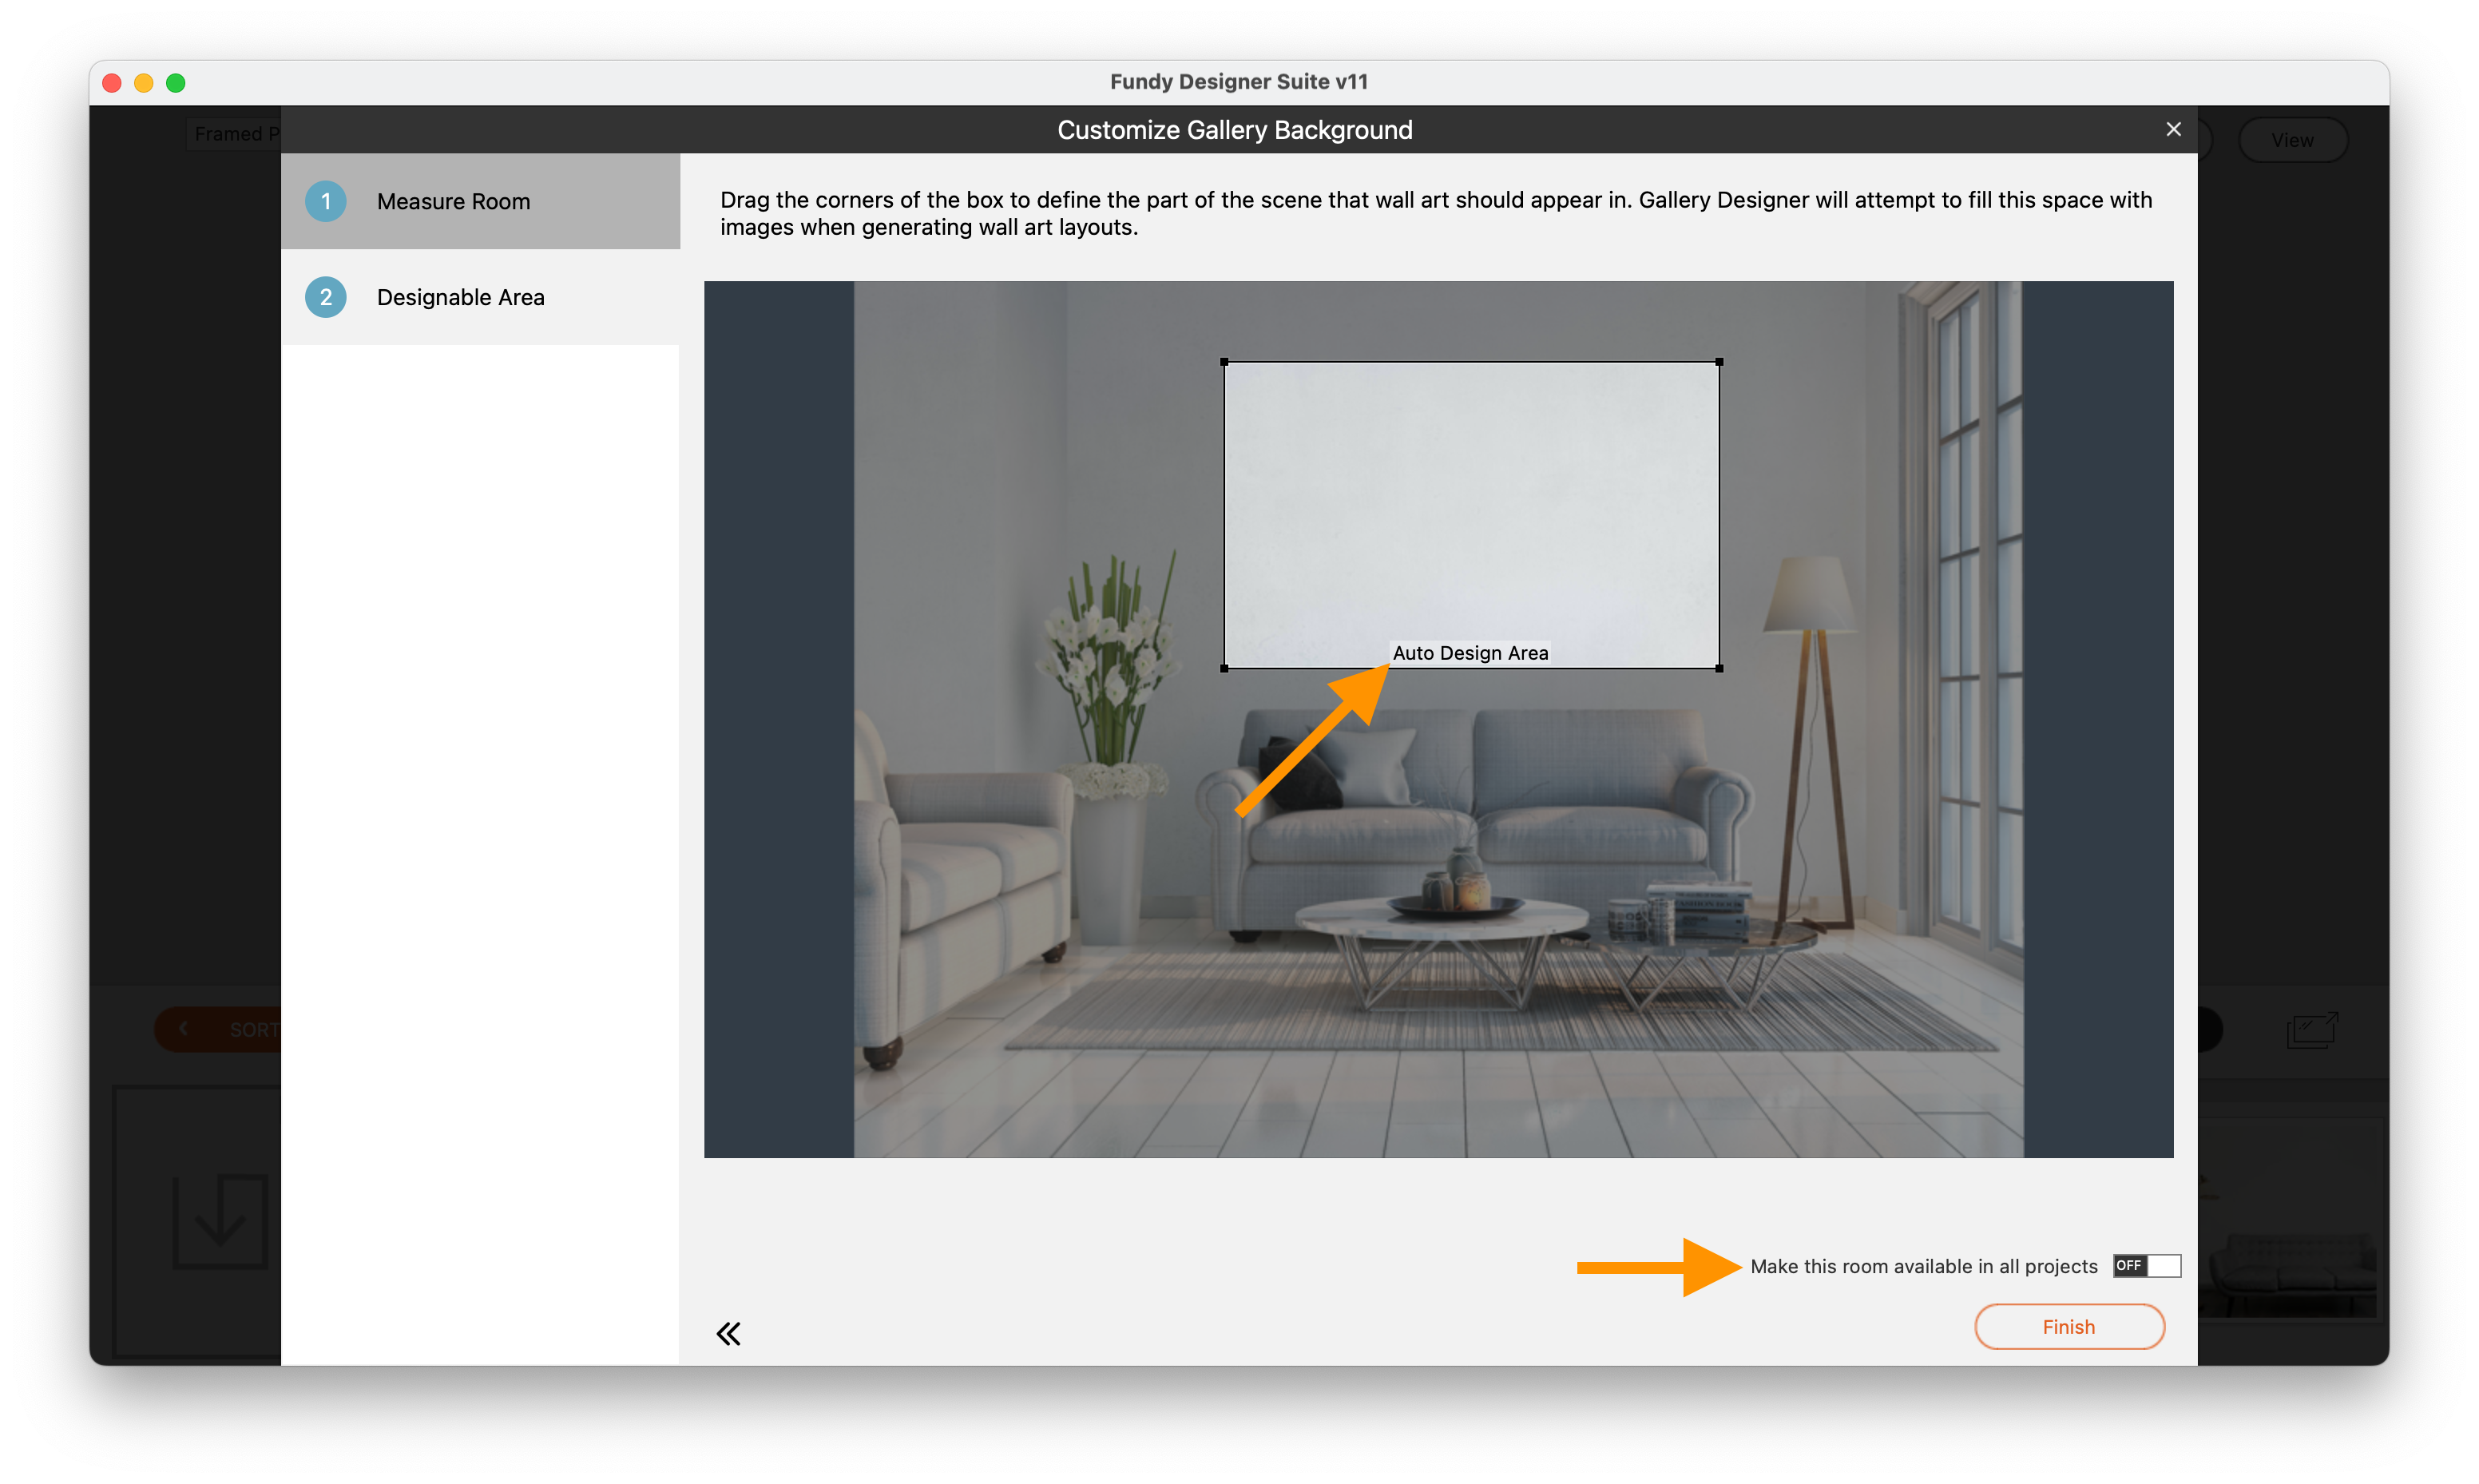Click the macOS green zoom button

176,83
